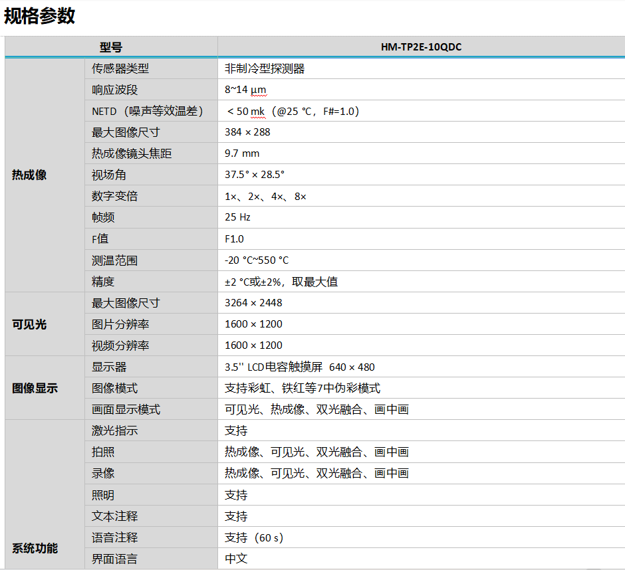Click the 测温范围 label
This screenshot has width=625, height=570.
click(115, 260)
